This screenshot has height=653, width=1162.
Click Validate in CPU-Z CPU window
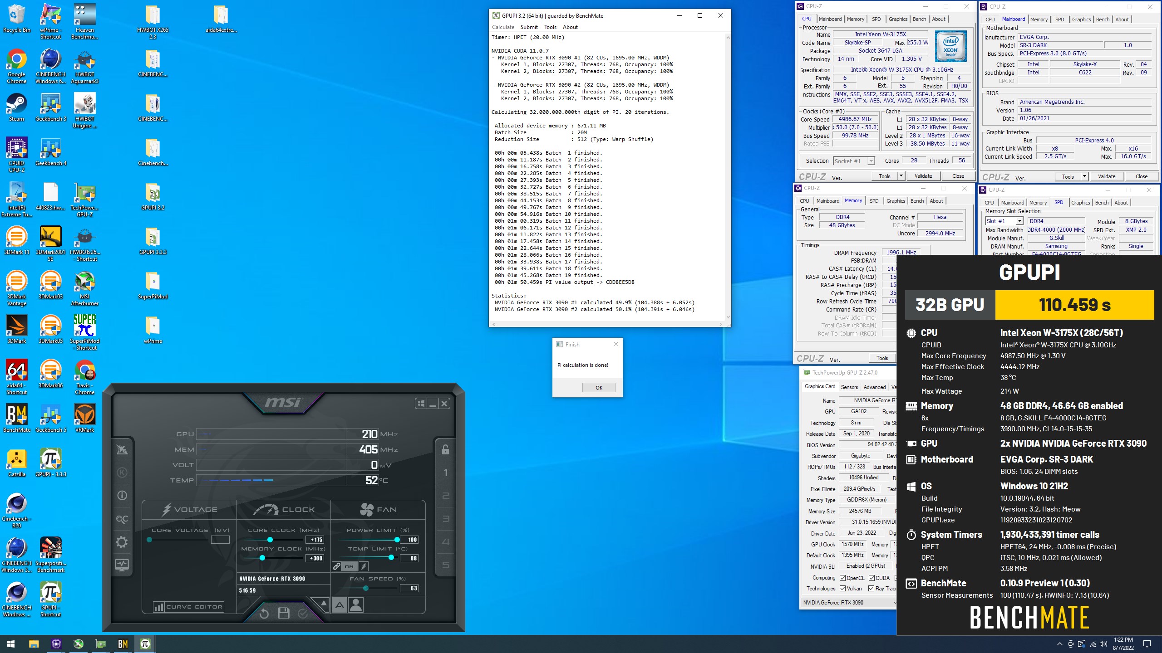[x=923, y=176]
